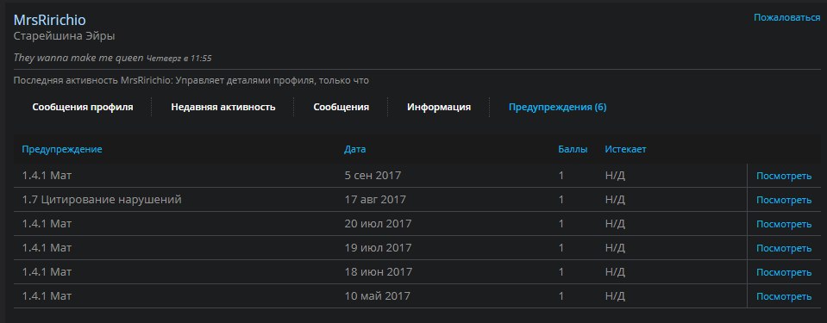This screenshot has height=323, width=827.
Task: View the 19 июл 2017 warning
Action: (x=784, y=248)
